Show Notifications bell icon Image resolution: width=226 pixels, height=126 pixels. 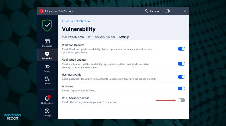(x=47, y=98)
